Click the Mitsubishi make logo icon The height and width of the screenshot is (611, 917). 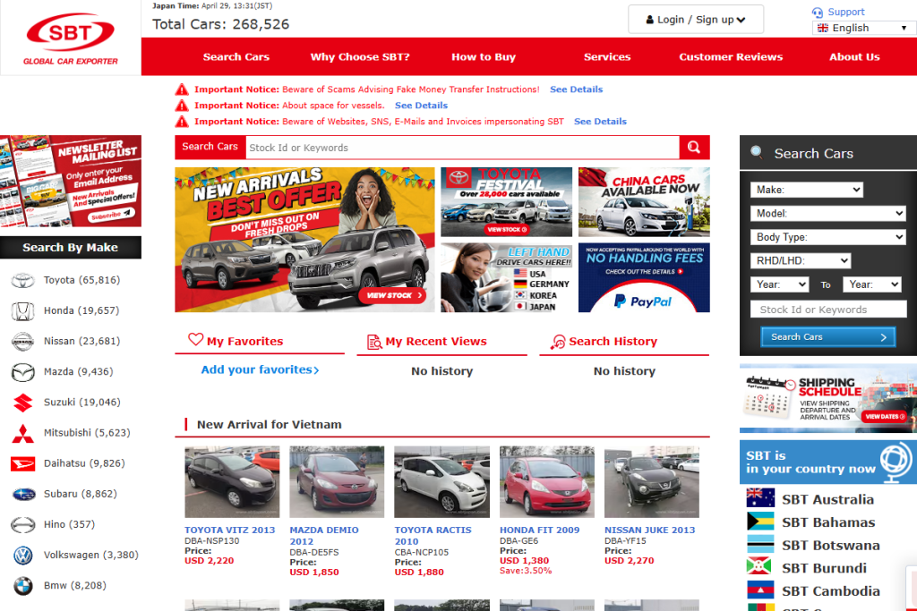click(x=23, y=433)
